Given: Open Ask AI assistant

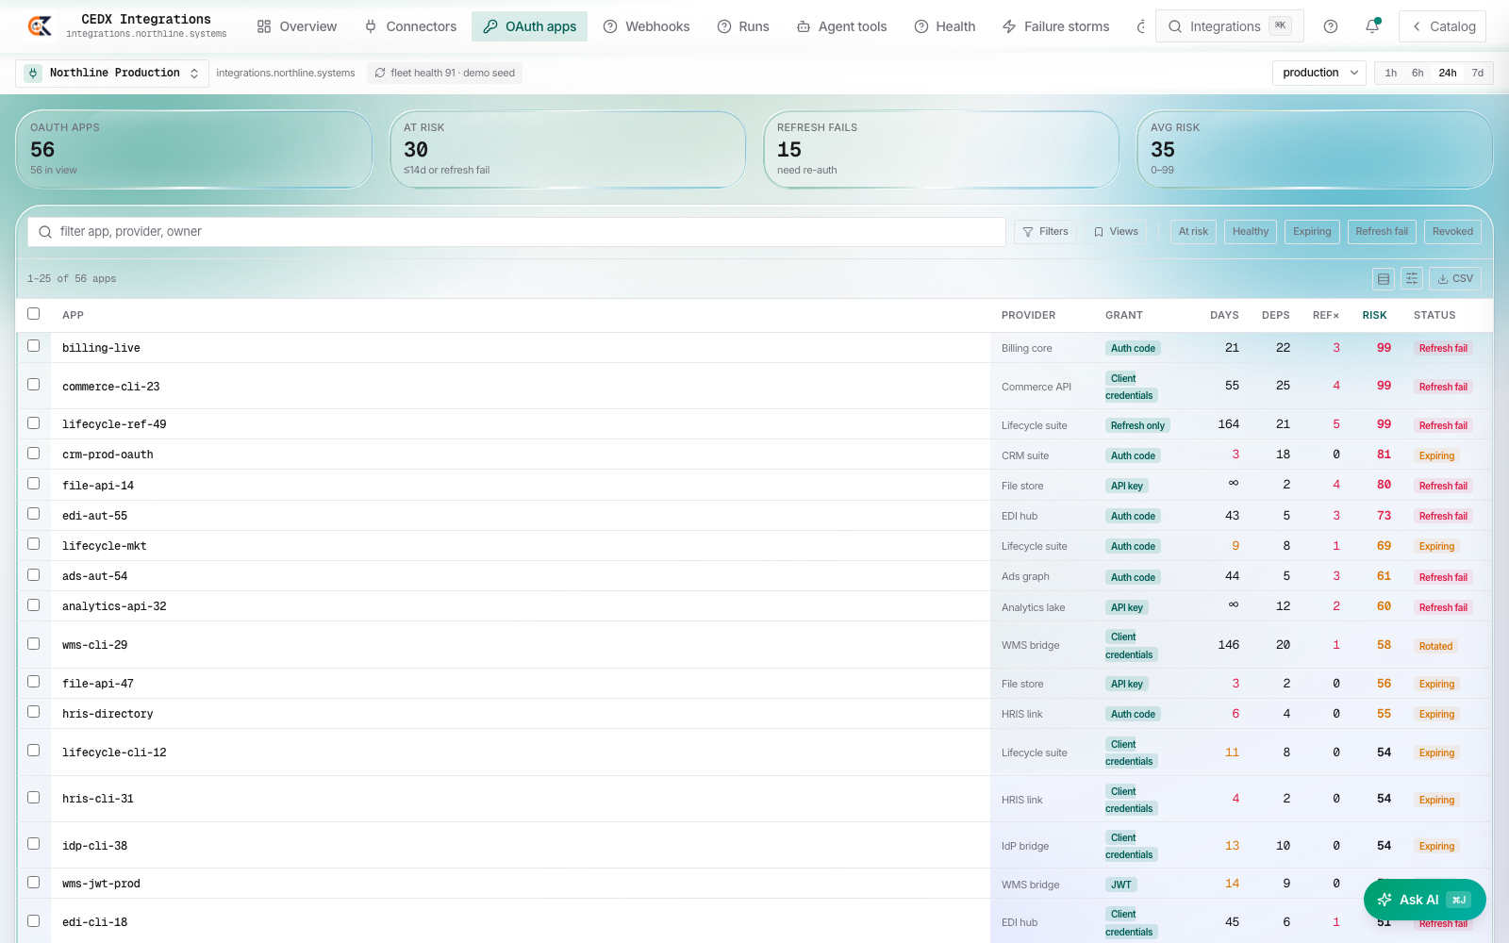Looking at the screenshot, I should coord(1424,900).
